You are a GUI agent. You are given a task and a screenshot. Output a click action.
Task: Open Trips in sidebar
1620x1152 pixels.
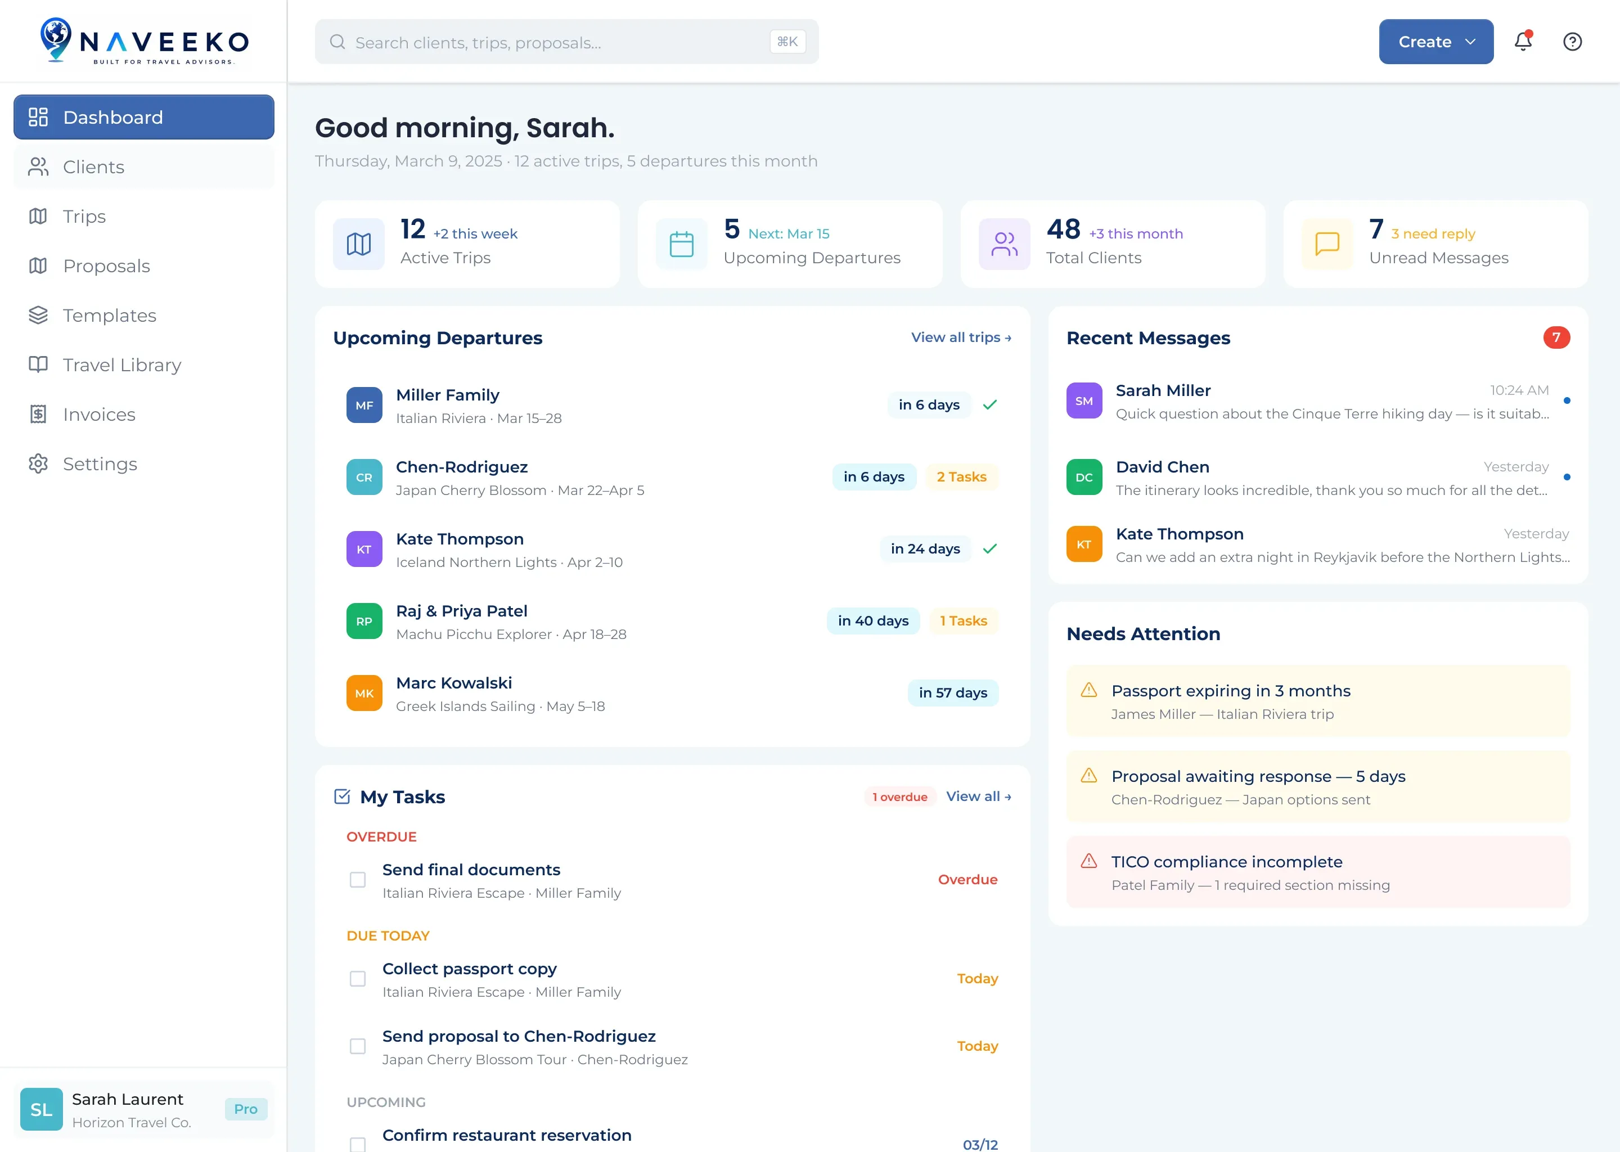click(144, 217)
